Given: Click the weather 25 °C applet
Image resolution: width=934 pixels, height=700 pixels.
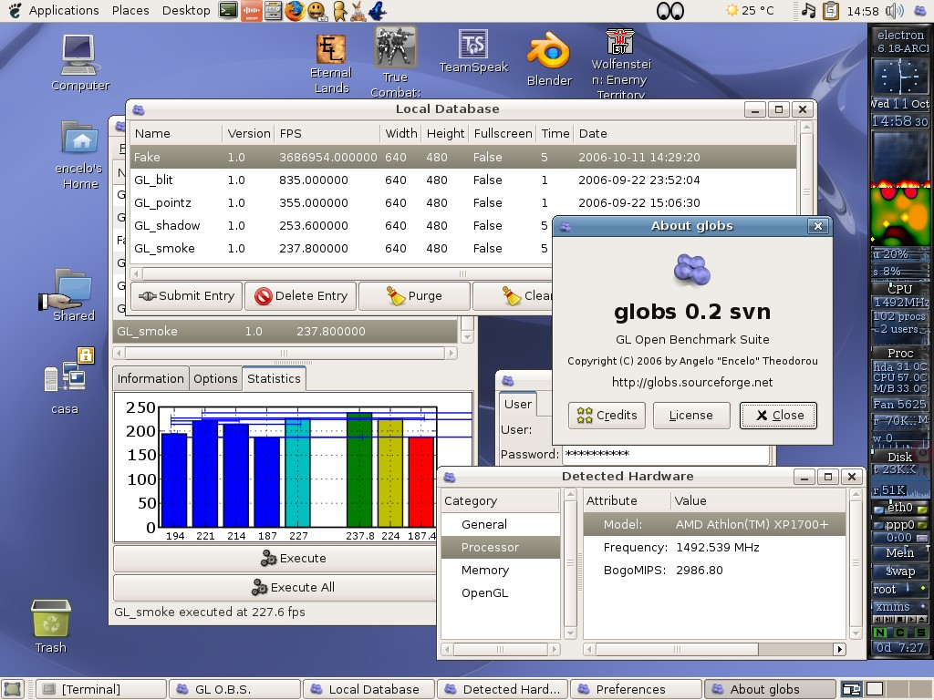Looking at the screenshot, I should pyautogui.click(x=750, y=10).
